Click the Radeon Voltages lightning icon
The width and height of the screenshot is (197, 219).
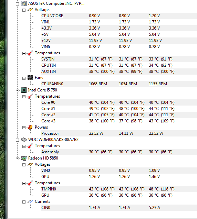30,164
